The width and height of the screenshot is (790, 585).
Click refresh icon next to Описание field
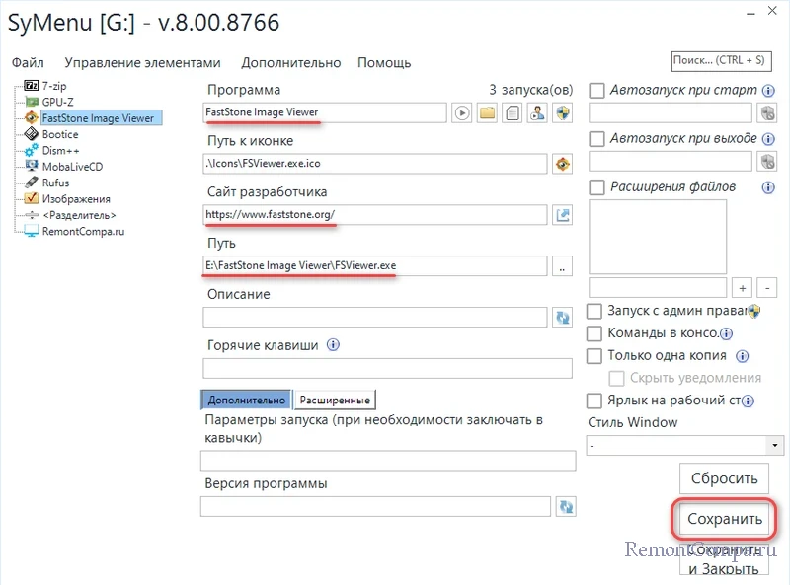click(x=563, y=318)
